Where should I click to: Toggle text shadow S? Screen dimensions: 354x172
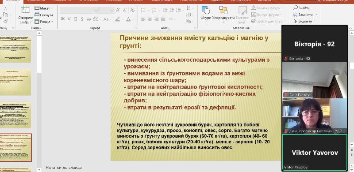coord(82,19)
